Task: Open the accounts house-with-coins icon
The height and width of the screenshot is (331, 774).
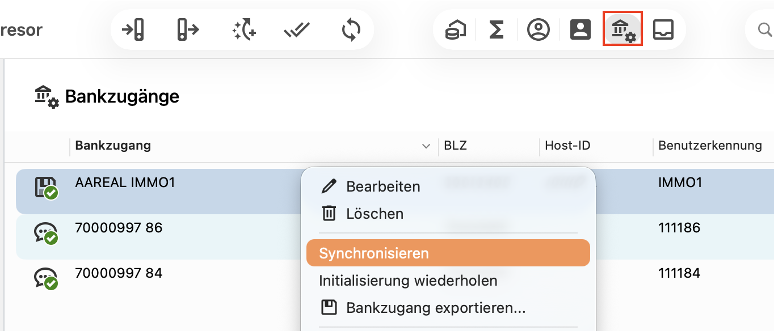Action: click(455, 29)
